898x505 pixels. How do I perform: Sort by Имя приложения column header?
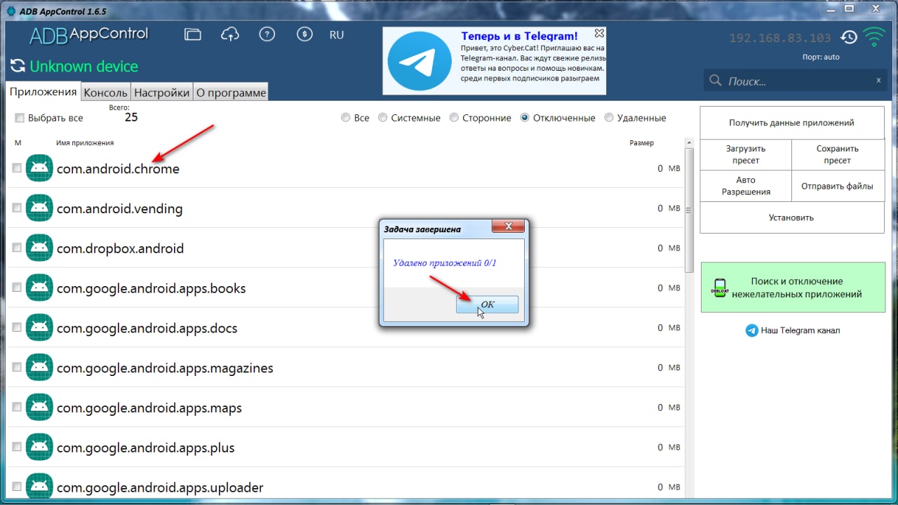tap(85, 143)
